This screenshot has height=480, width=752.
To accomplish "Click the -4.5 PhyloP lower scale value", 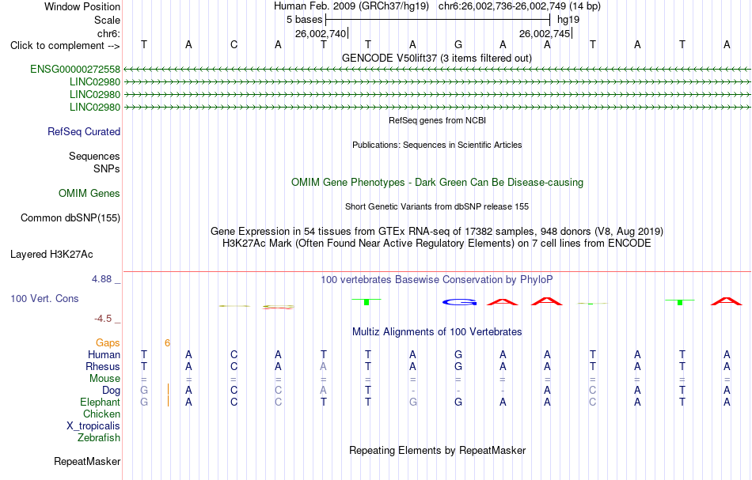I will (x=103, y=319).
